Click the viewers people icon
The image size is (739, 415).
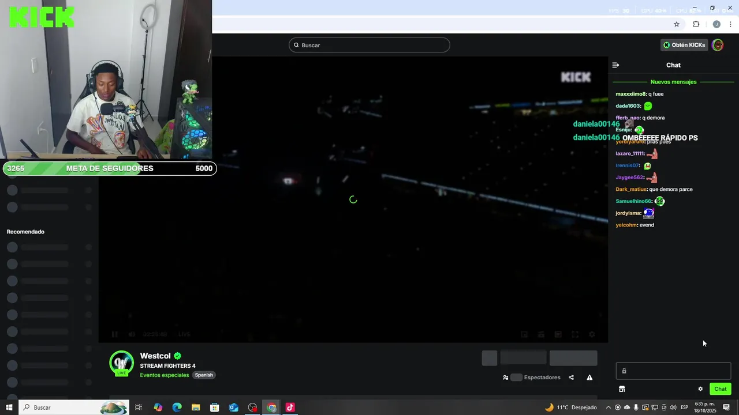(506, 378)
